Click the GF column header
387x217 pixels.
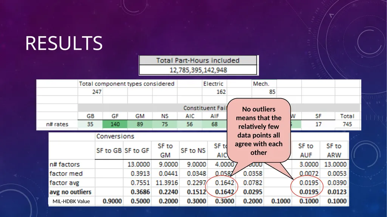point(115,116)
